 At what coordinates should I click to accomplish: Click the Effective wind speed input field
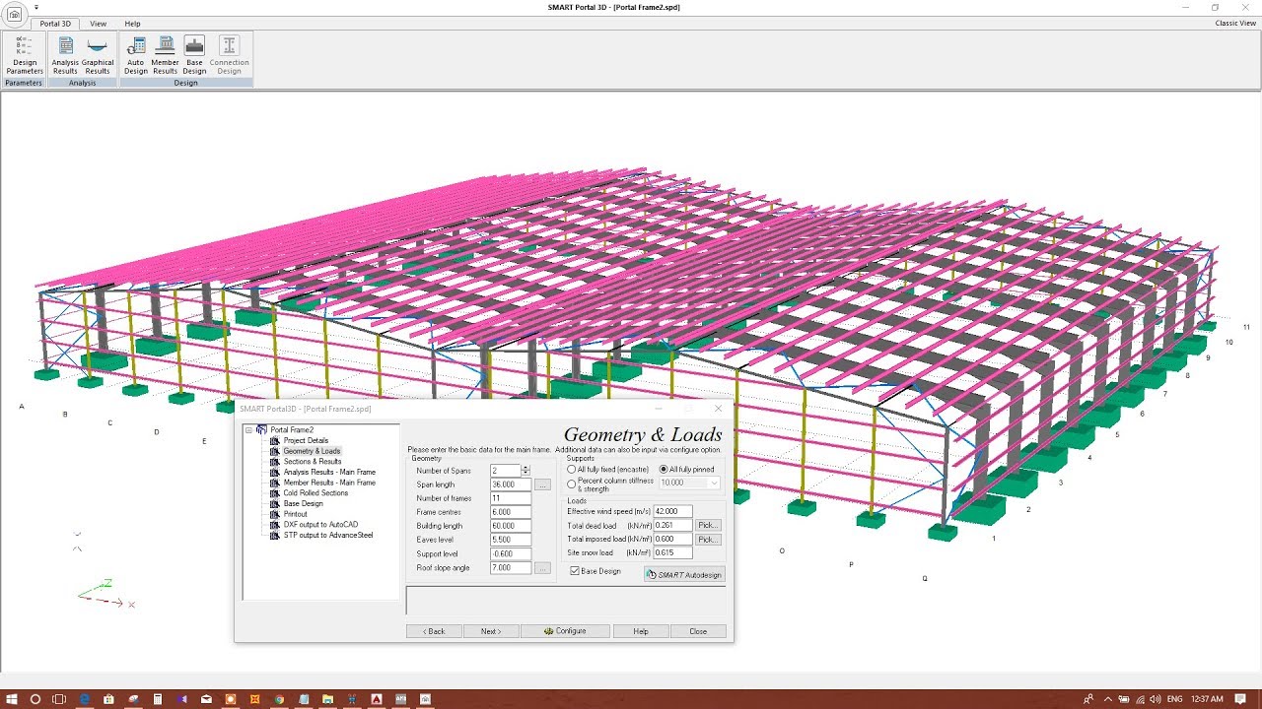pos(673,511)
